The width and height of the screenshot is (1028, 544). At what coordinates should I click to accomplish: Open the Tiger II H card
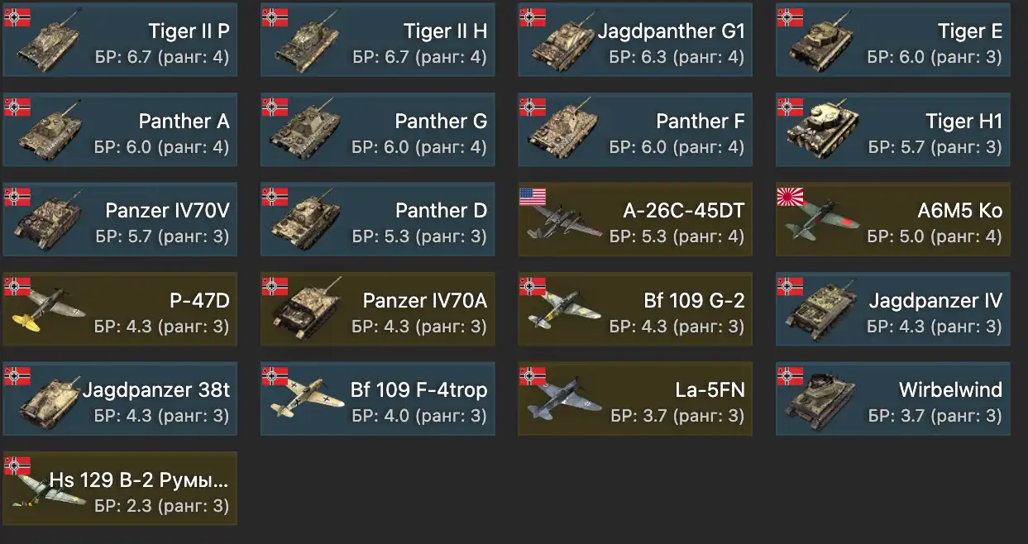pyautogui.click(x=378, y=40)
